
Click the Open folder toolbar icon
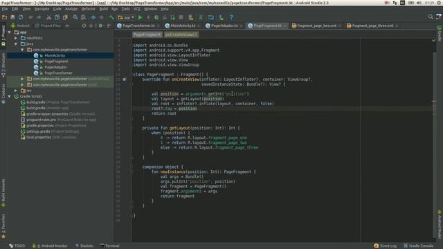point(4,17)
